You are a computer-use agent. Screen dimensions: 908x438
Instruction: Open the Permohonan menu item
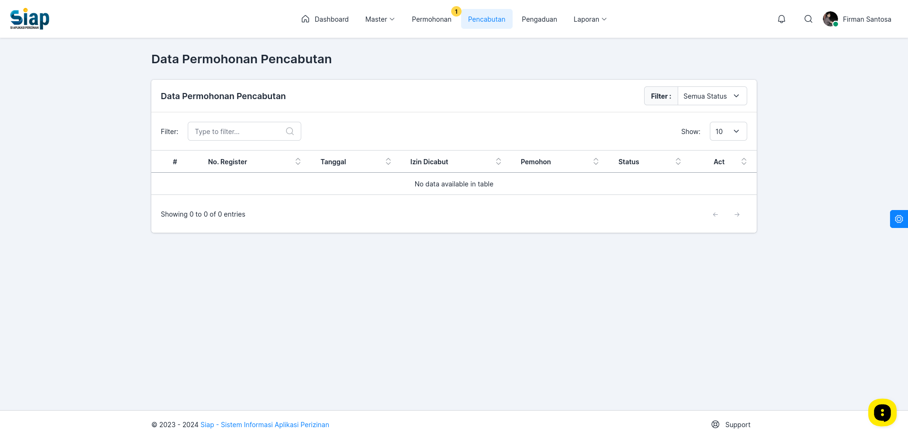click(431, 19)
